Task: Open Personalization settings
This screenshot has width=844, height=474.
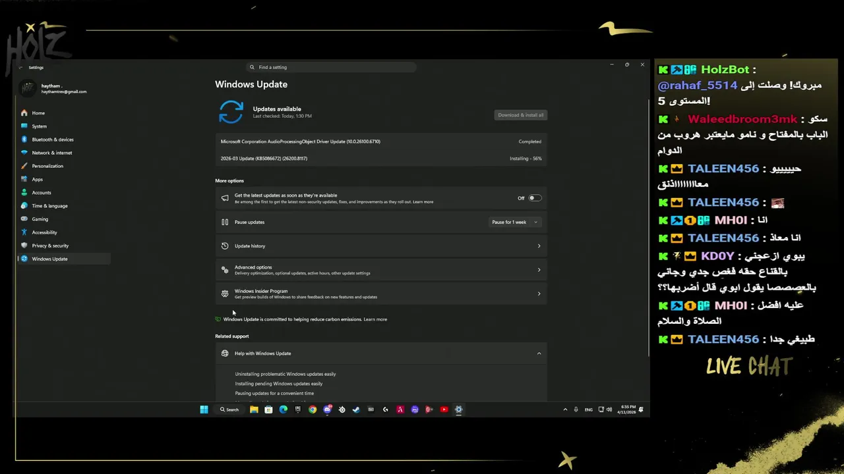Action: [64, 166]
